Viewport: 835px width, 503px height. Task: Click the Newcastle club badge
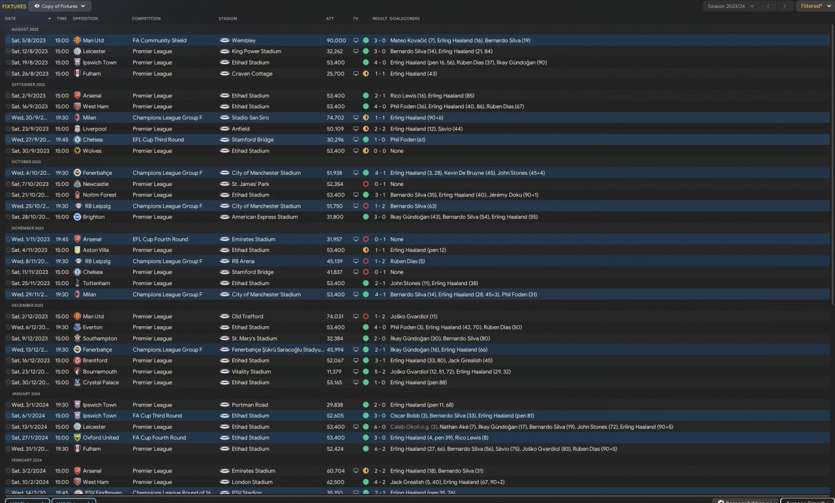point(77,184)
